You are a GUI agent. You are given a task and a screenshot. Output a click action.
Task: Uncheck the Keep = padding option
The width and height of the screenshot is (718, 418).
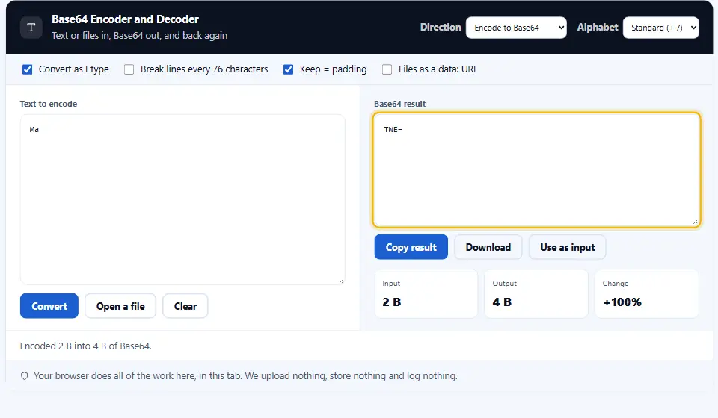[x=289, y=69]
